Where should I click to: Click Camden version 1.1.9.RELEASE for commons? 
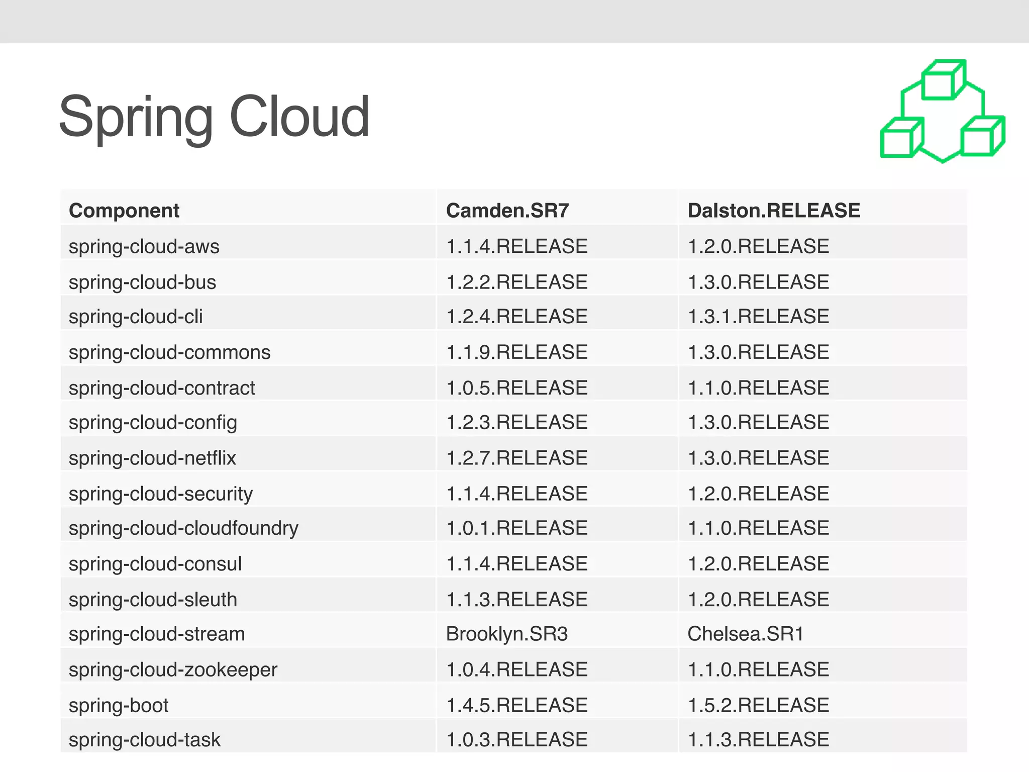(x=517, y=352)
